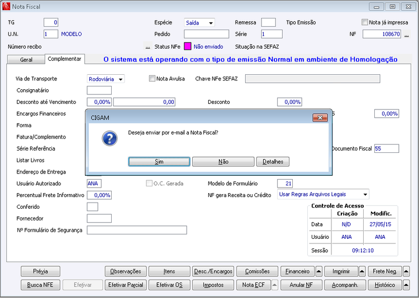Click the Série input field
419x298 pixels.
(x=272, y=34)
